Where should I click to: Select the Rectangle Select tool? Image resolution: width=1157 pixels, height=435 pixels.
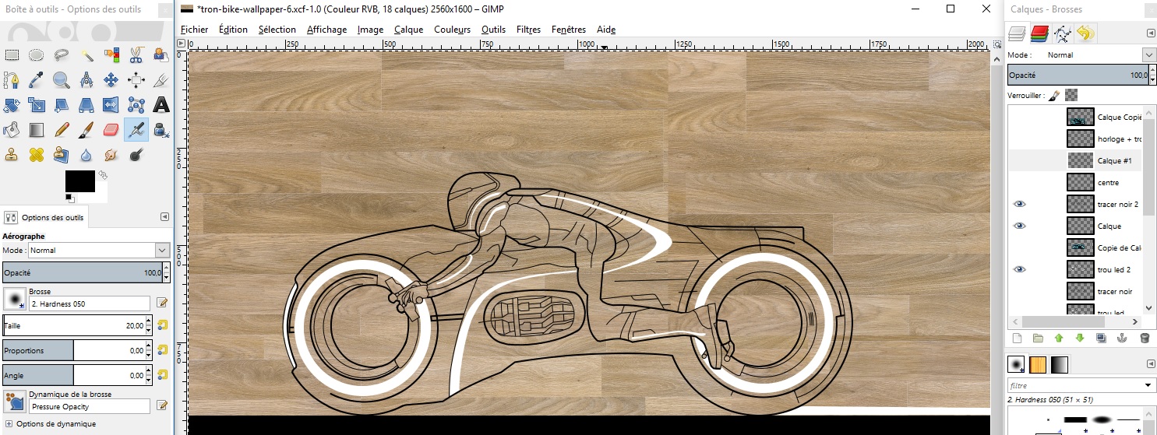(12, 55)
